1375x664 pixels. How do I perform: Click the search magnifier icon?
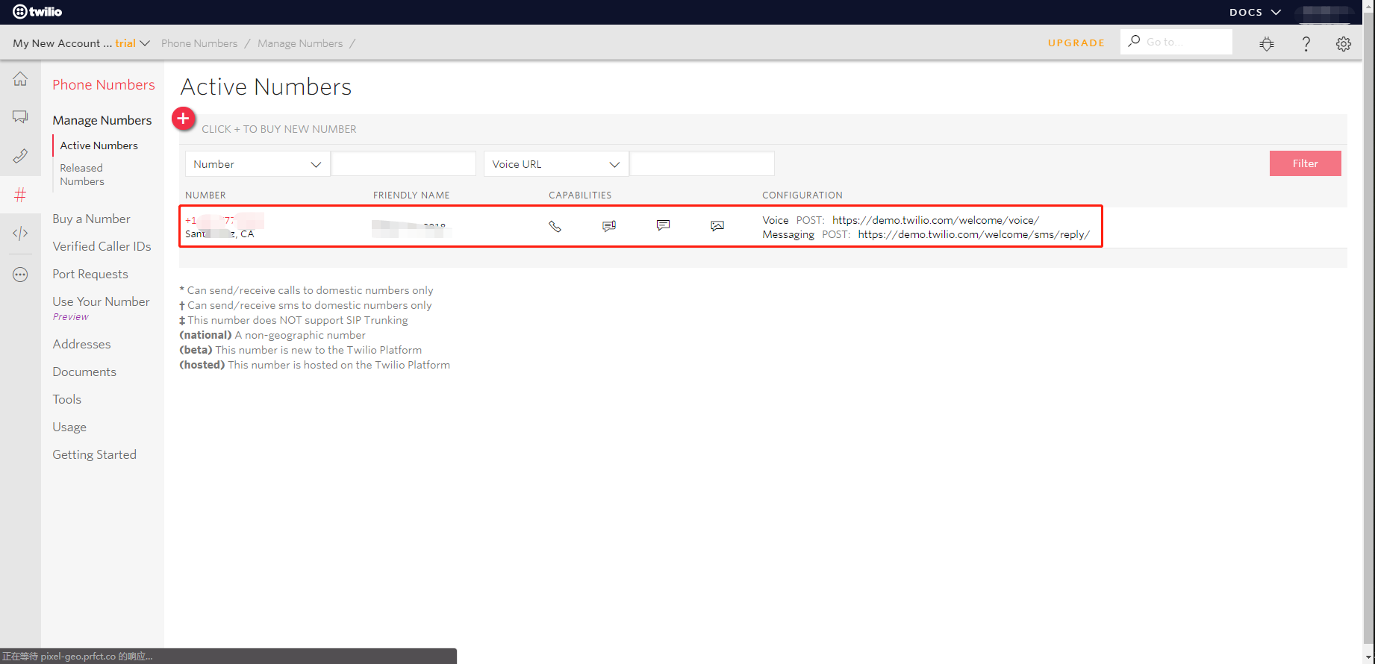(x=1134, y=41)
